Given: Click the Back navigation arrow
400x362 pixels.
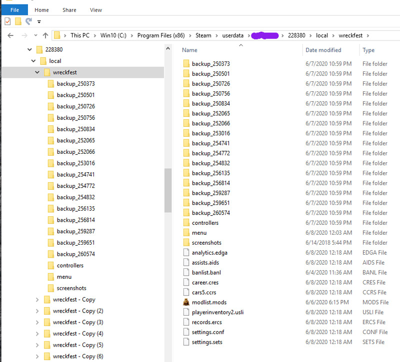Looking at the screenshot, I should tap(10, 35).
